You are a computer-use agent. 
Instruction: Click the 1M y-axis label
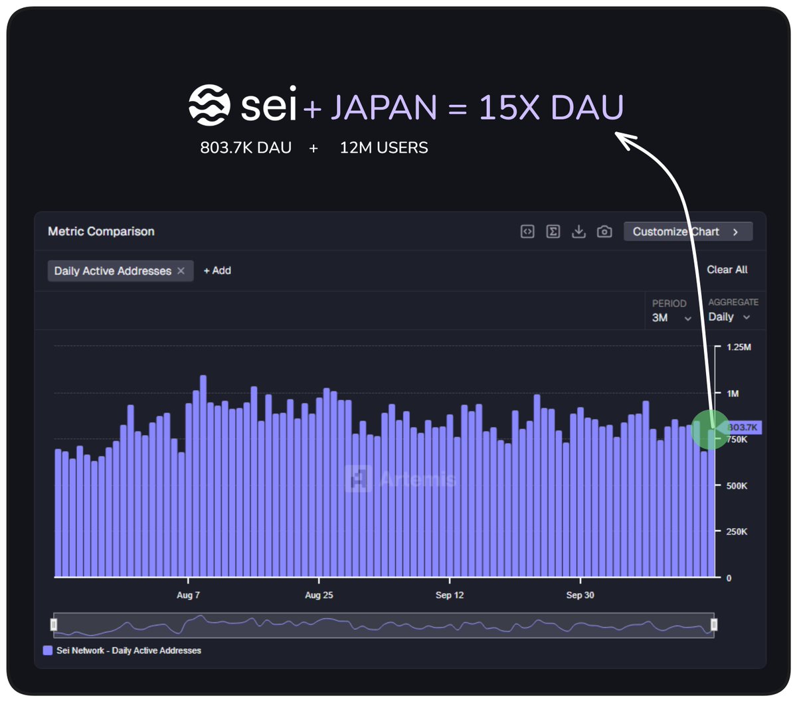pos(733,394)
